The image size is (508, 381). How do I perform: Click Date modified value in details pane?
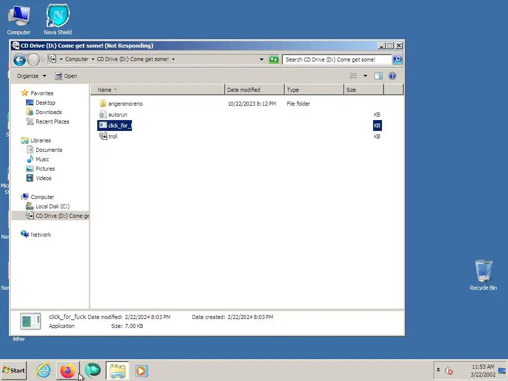coord(147,317)
